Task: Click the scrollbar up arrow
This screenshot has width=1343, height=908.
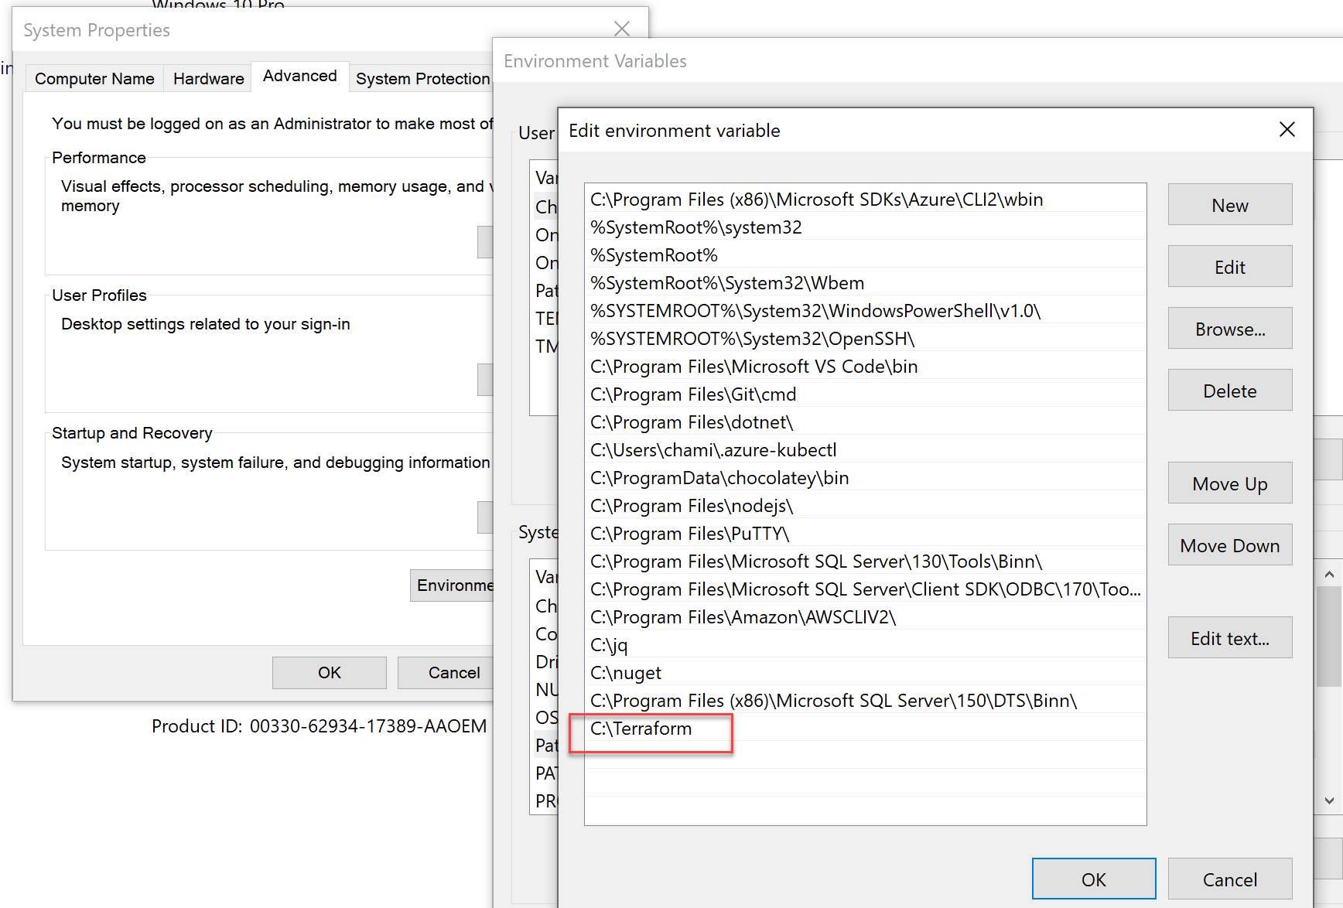Action: (x=1330, y=574)
